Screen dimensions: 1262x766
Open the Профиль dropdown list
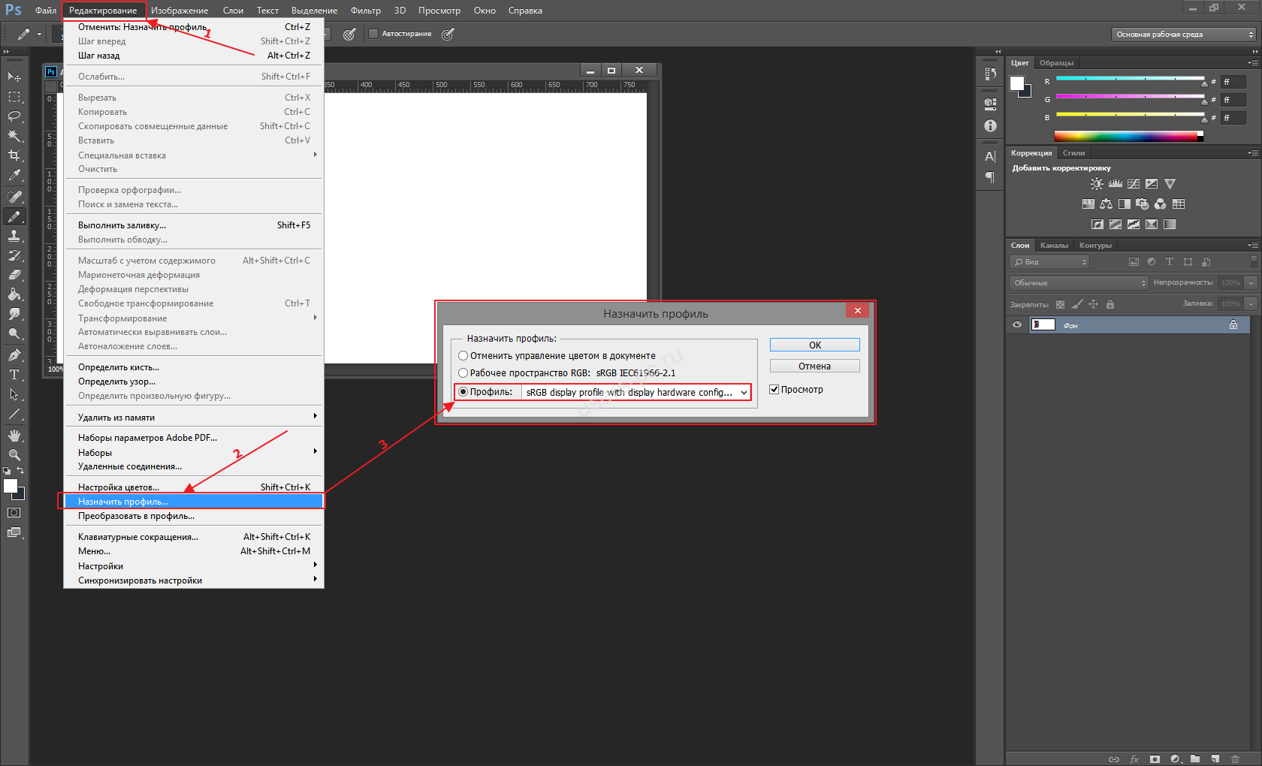(x=636, y=393)
